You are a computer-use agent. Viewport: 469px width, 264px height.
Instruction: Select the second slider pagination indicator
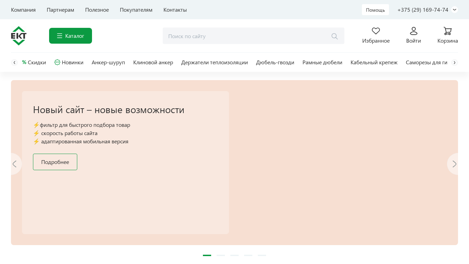click(x=221, y=255)
